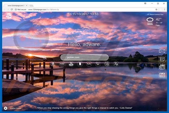Screen dimensions: 169x113
Task: Click the date and time text
Action: coord(83,14)
